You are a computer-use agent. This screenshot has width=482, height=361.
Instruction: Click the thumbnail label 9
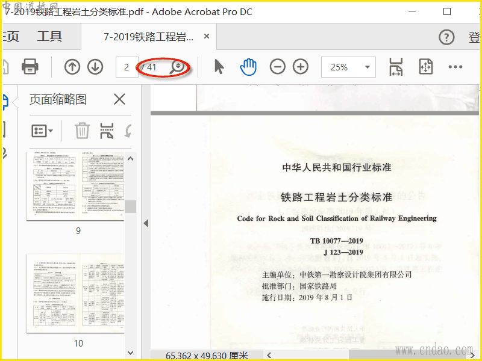point(78,230)
